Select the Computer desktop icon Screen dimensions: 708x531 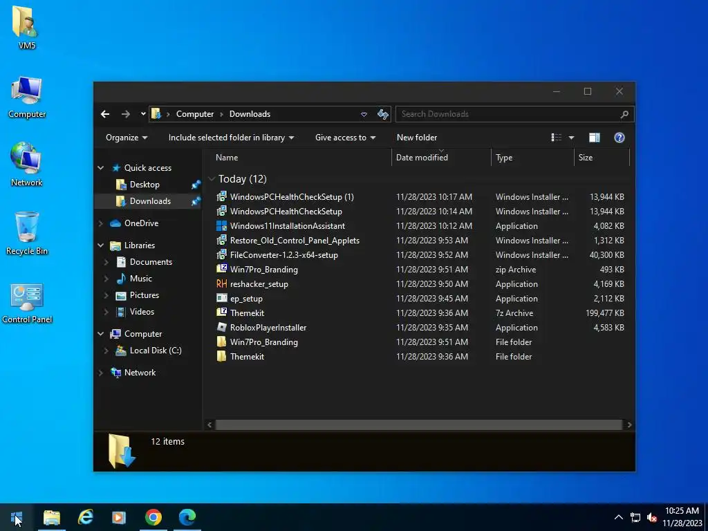[x=27, y=98]
